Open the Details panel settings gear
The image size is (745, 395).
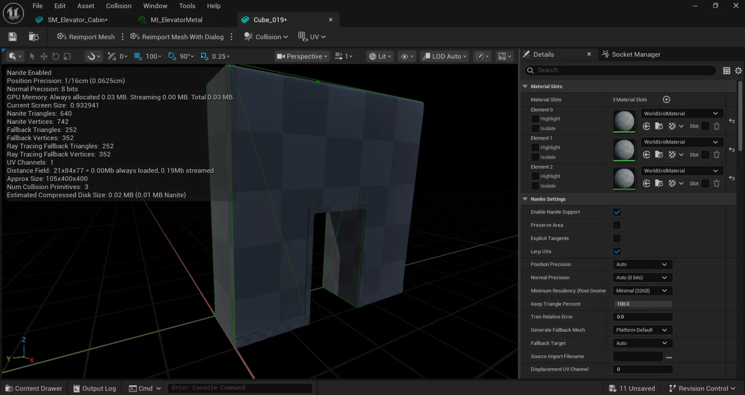pos(738,71)
